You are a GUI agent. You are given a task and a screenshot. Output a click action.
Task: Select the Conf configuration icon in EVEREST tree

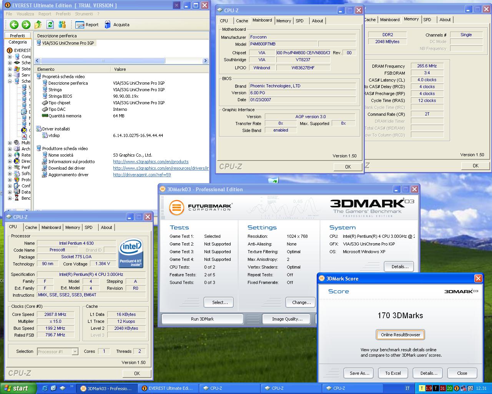[17, 186]
